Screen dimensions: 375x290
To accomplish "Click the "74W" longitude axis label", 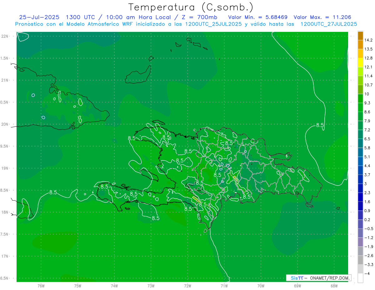I will click(x=114, y=286).
